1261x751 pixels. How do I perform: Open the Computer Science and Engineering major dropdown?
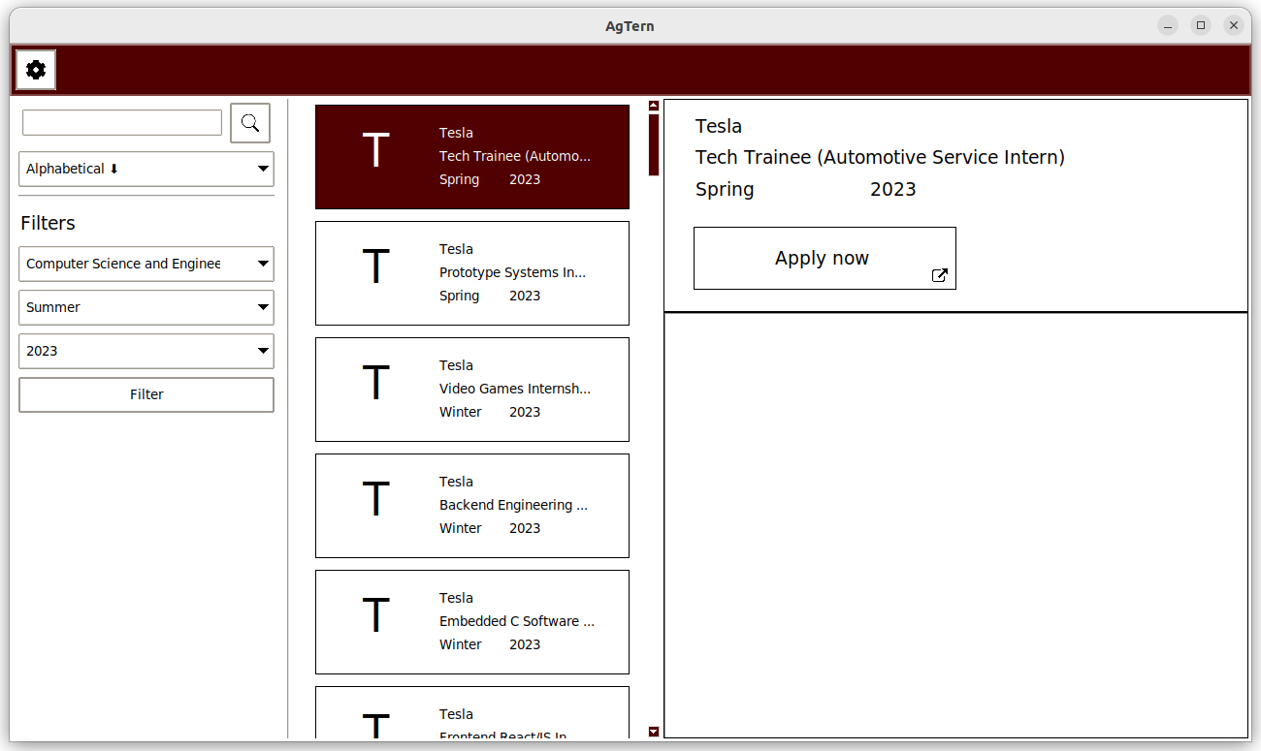pyautogui.click(x=146, y=264)
